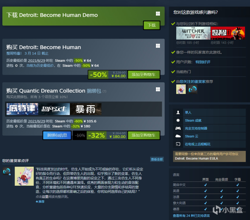The height and width of the screenshot is (220, 250).
Task: Click the (?) help mark next to 捆绑包
Action: tap(105, 91)
